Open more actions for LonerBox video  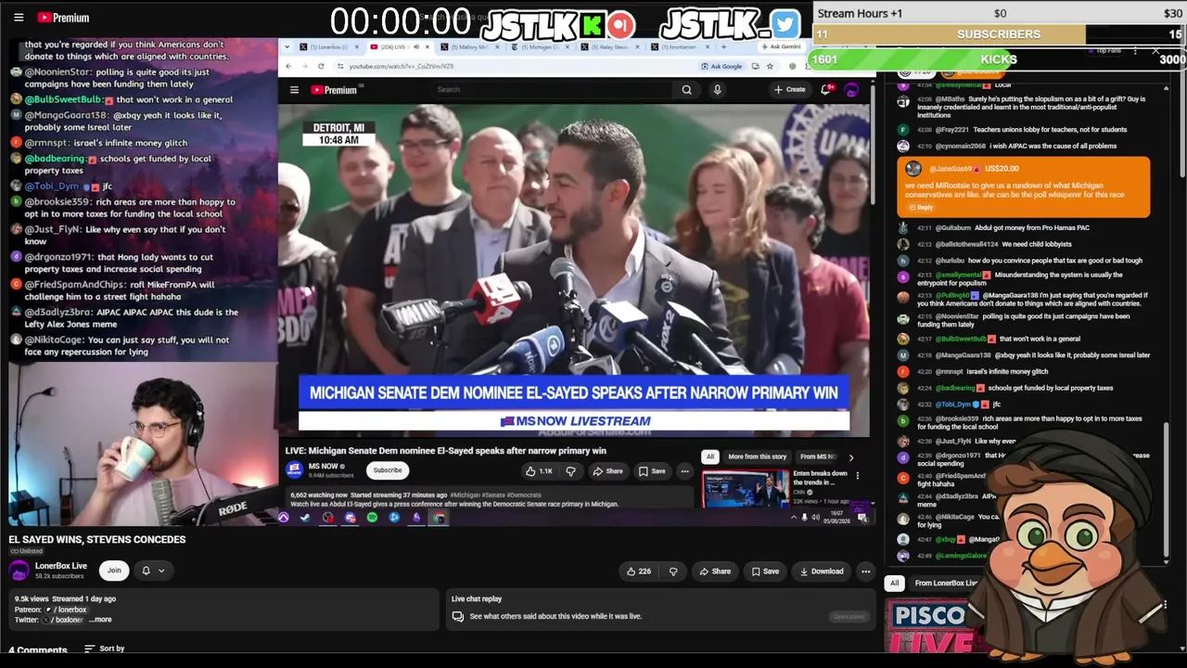pyautogui.click(x=865, y=572)
